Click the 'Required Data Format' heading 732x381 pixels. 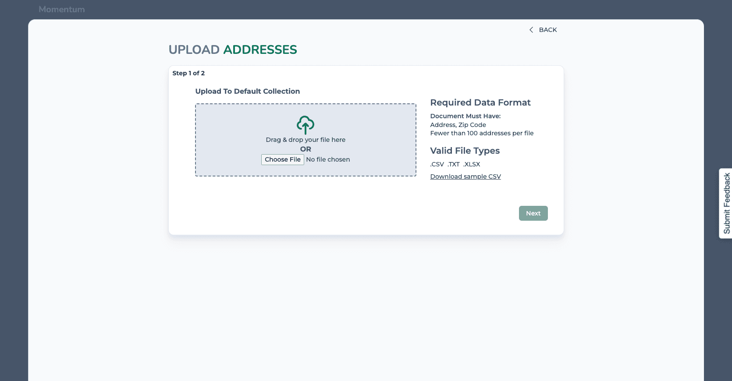[x=480, y=102]
